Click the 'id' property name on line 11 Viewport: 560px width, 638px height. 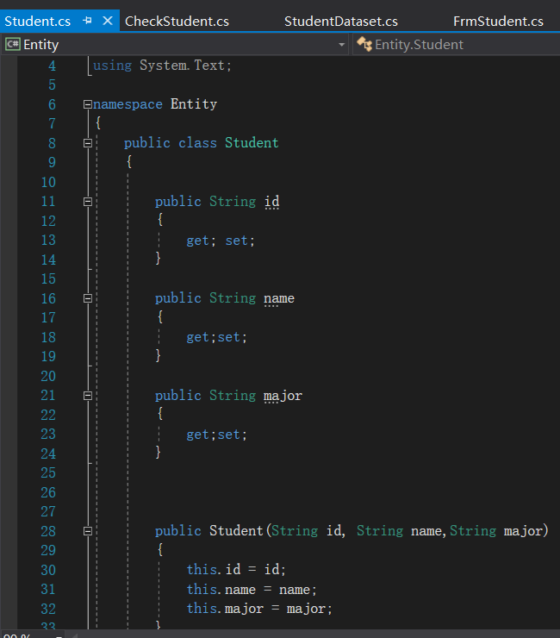271,202
